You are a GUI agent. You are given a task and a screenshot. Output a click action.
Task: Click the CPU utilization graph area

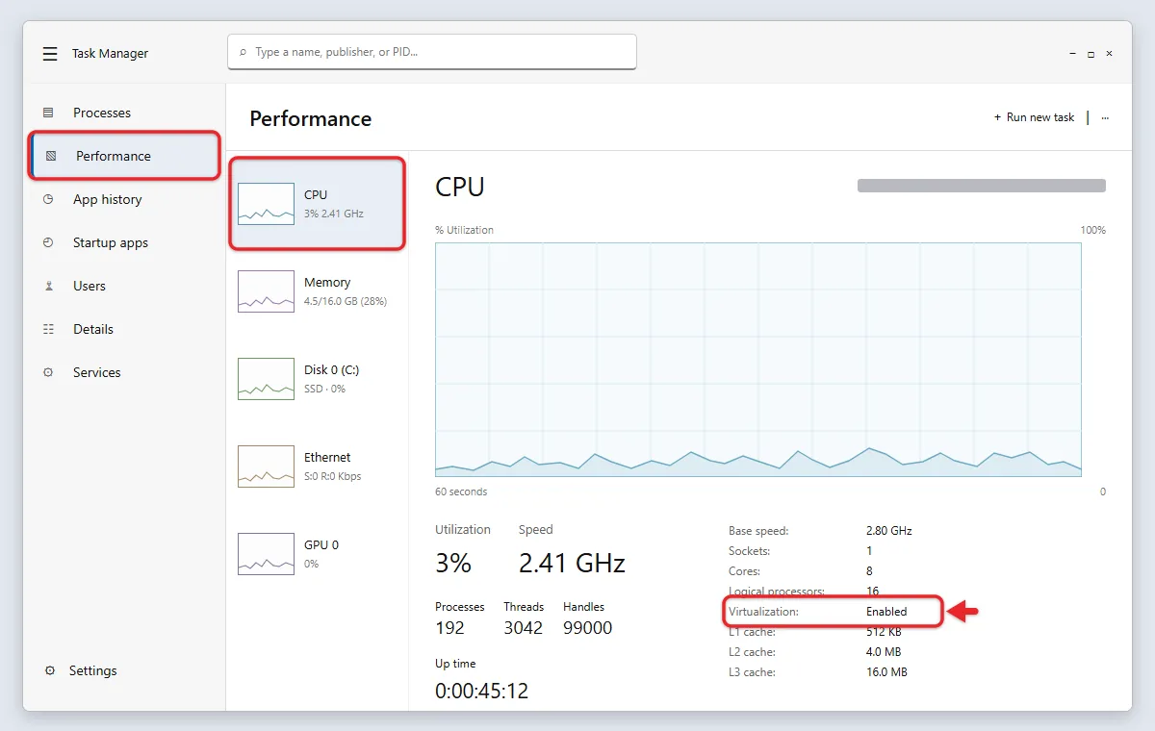coord(758,360)
